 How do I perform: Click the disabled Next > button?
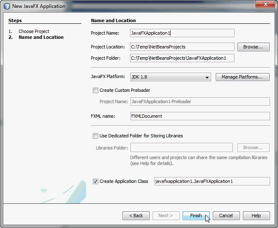tap(166, 215)
